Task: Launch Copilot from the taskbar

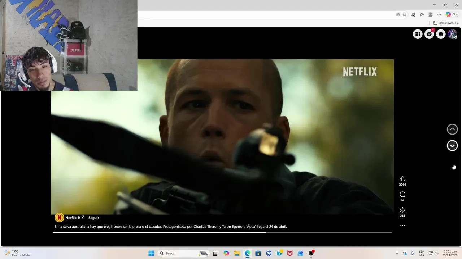Action: tap(226, 253)
